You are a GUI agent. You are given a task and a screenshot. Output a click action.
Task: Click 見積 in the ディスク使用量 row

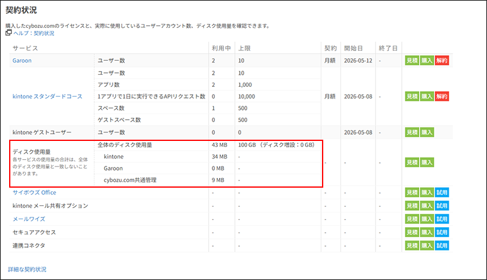[x=412, y=163]
